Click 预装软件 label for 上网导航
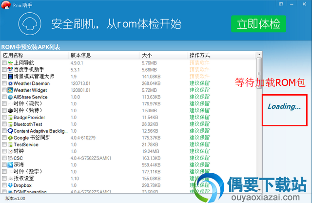Screen dimensions: 312x203 click(199, 63)
